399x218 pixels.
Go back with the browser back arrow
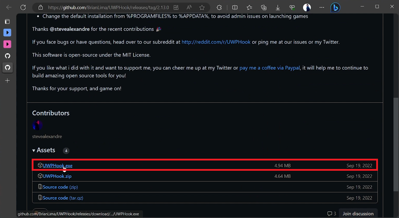click(x=9, y=7)
